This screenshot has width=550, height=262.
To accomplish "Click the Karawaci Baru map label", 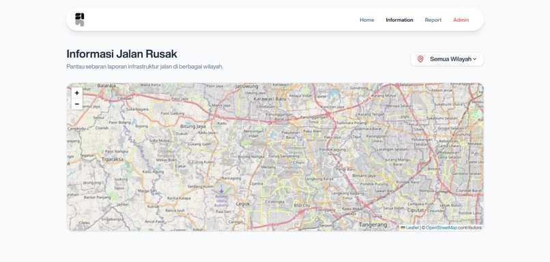I will pos(270,99).
